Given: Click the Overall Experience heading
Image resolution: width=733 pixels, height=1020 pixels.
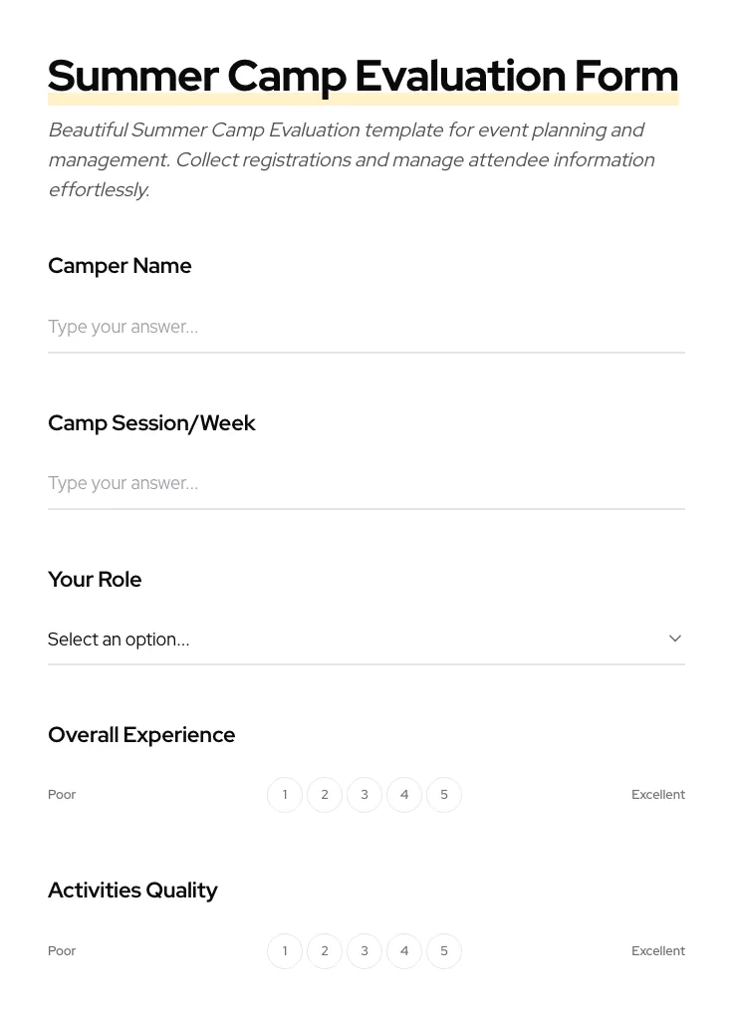Looking at the screenshot, I should click(141, 734).
